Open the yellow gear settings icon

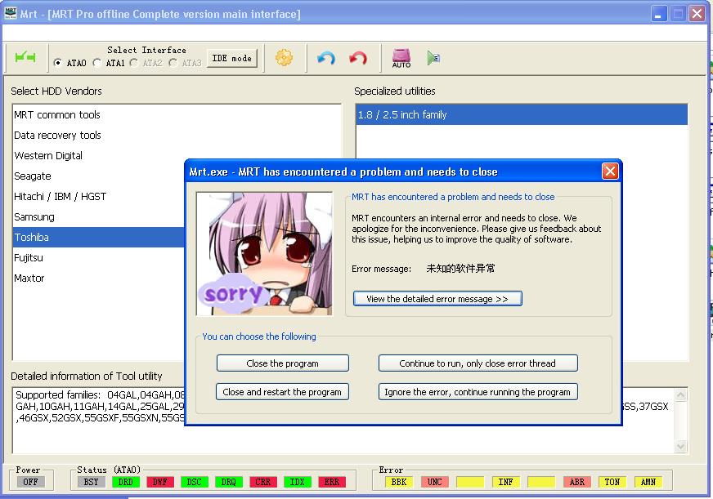pos(285,58)
